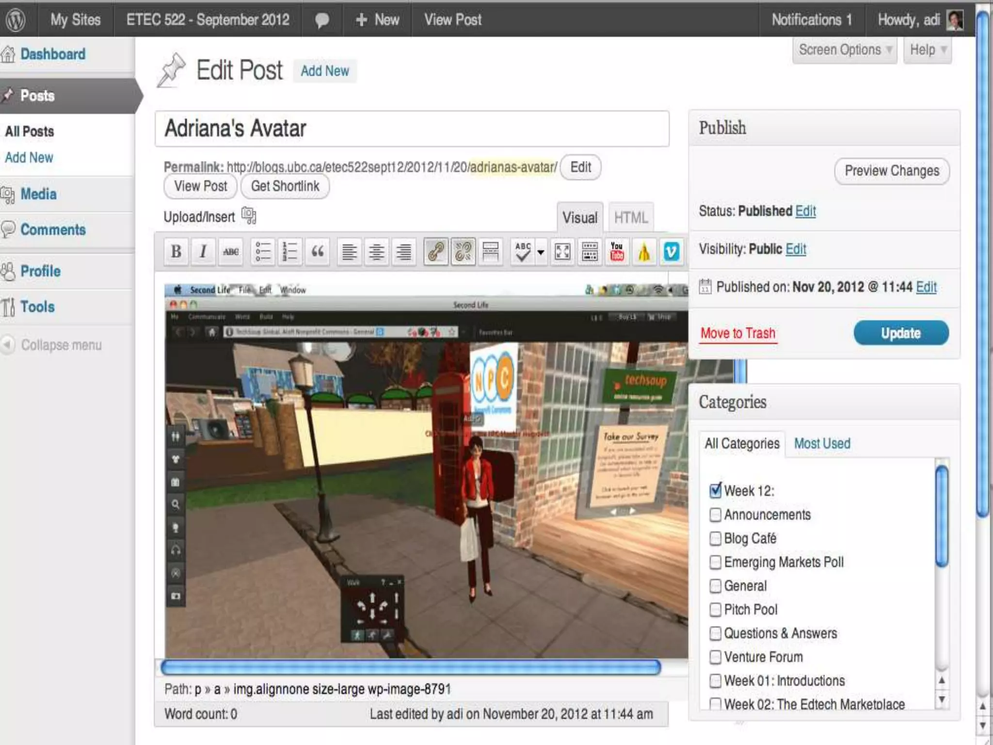Viewport: 993px width, 745px height.
Task: Select the Most Used tab
Action: 822,443
